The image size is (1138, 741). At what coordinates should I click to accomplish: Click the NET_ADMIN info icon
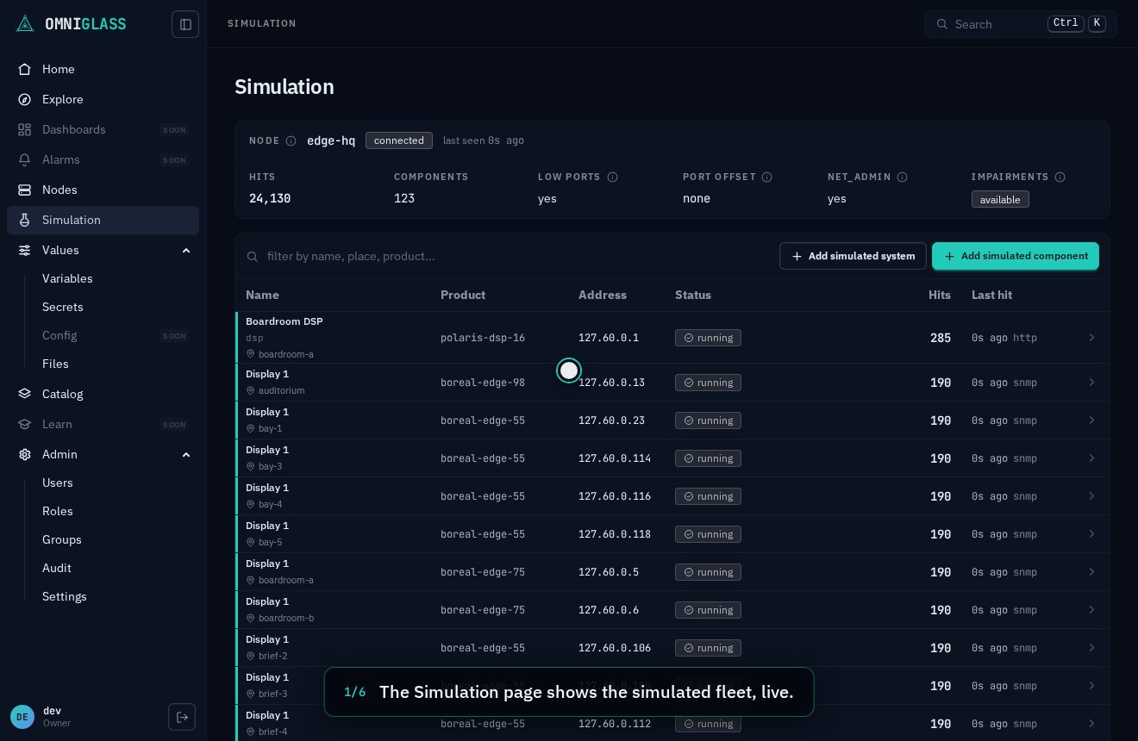902,177
